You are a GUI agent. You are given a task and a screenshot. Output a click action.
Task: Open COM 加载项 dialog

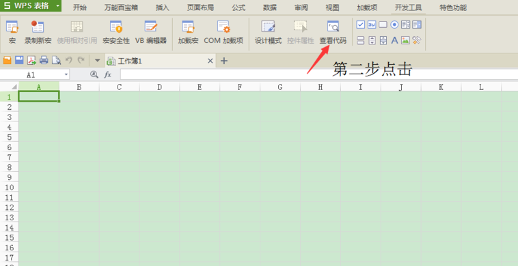pos(223,32)
